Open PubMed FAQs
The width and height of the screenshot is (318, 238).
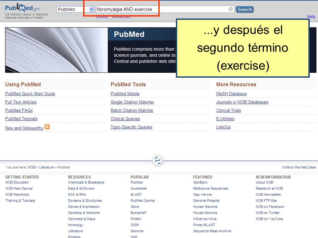(x=19, y=110)
